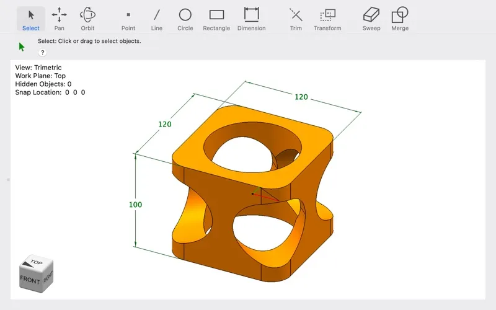The image size is (496, 310).
Task: Click the green cursor icon beside prompt
Action: pyautogui.click(x=22, y=47)
